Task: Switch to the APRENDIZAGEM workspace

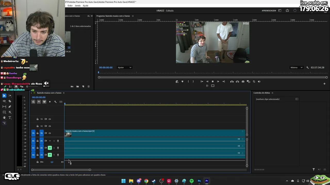Action: 269,11
